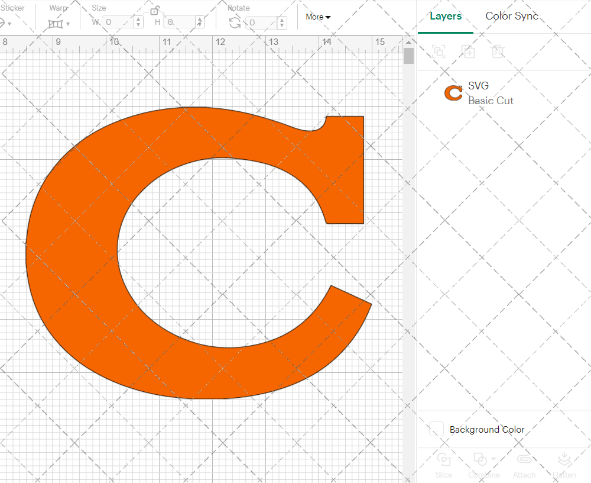The image size is (591, 483).
Task: Click the Group layers icon
Action: tap(439, 51)
